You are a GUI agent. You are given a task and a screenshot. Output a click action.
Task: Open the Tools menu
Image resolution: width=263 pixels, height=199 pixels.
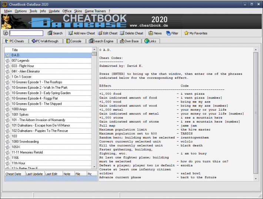click(33, 11)
